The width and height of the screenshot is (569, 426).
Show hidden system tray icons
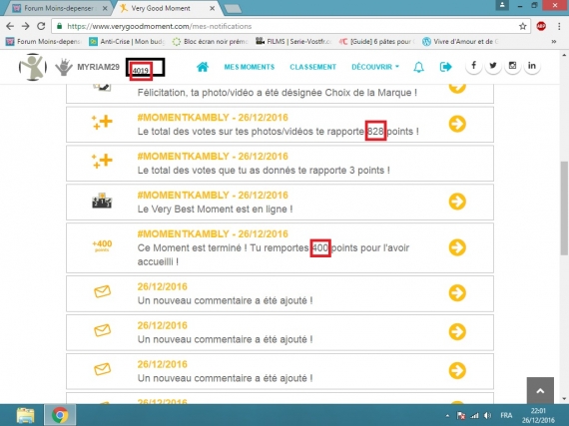coord(447,415)
